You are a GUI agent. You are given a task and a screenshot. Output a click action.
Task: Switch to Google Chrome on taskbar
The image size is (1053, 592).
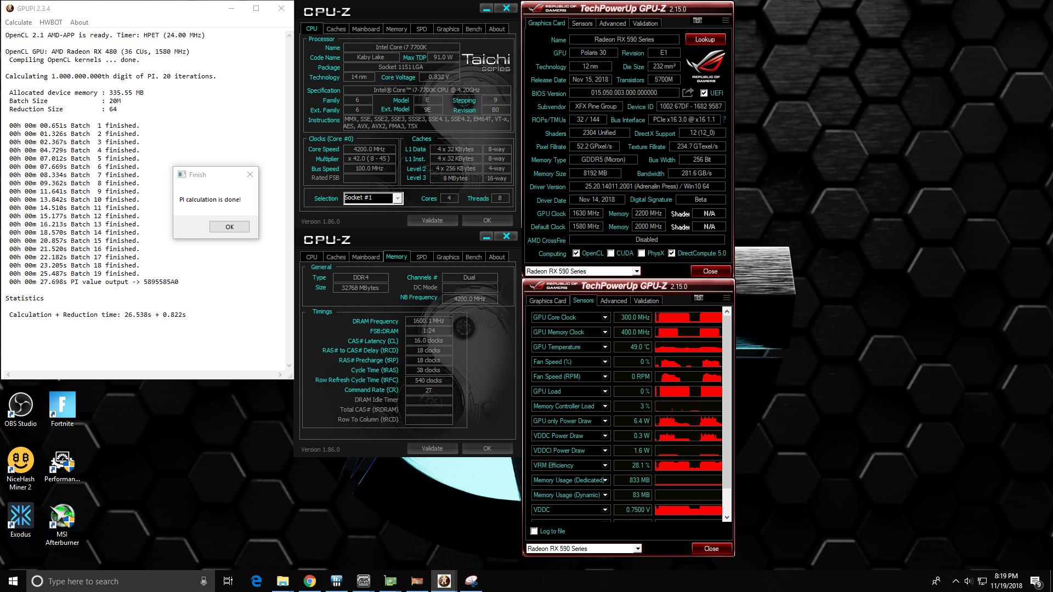310,581
